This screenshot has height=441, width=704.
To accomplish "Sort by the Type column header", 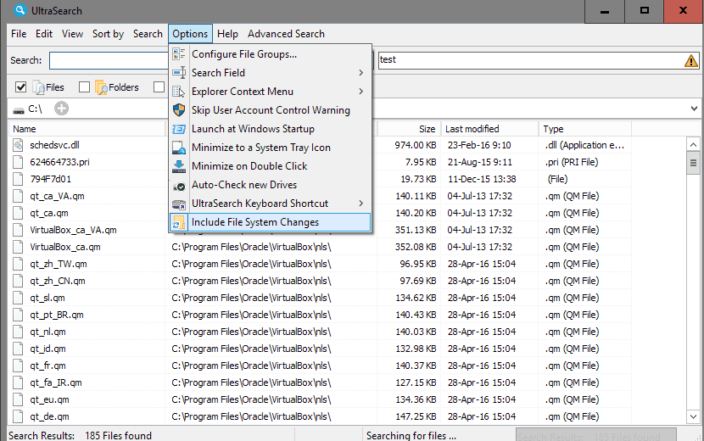I will 585,129.
